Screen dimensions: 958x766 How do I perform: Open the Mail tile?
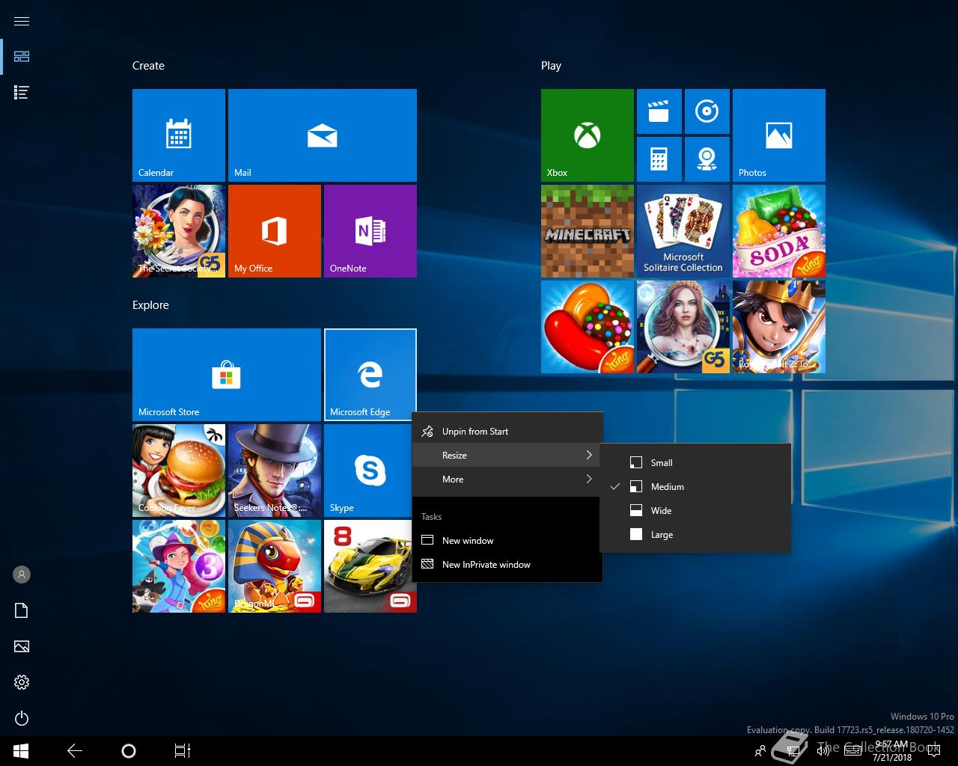tap(323, 135)
